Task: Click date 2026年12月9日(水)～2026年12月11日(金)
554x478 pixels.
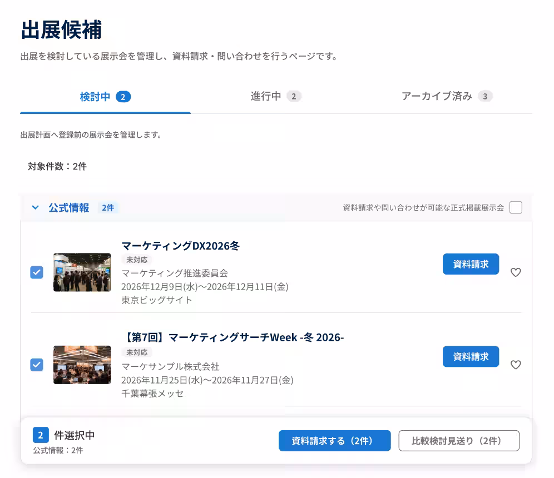Action: point(205,287)
